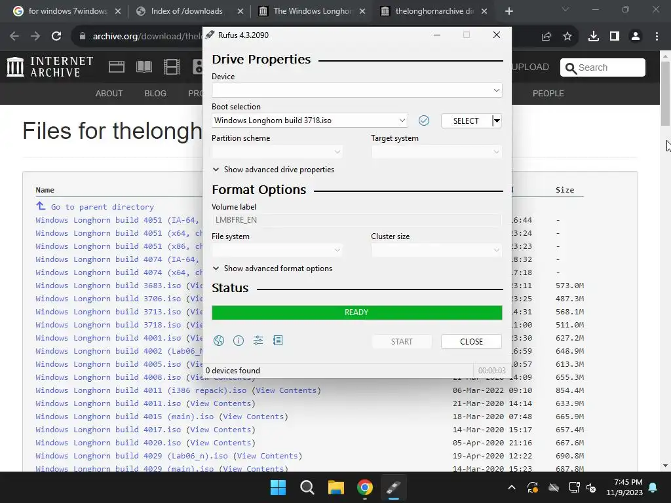Viewport: 671px width, 503px height.
Task: Click the green READY progress bar
Action: pyautogui.click(x=357, y=312)
